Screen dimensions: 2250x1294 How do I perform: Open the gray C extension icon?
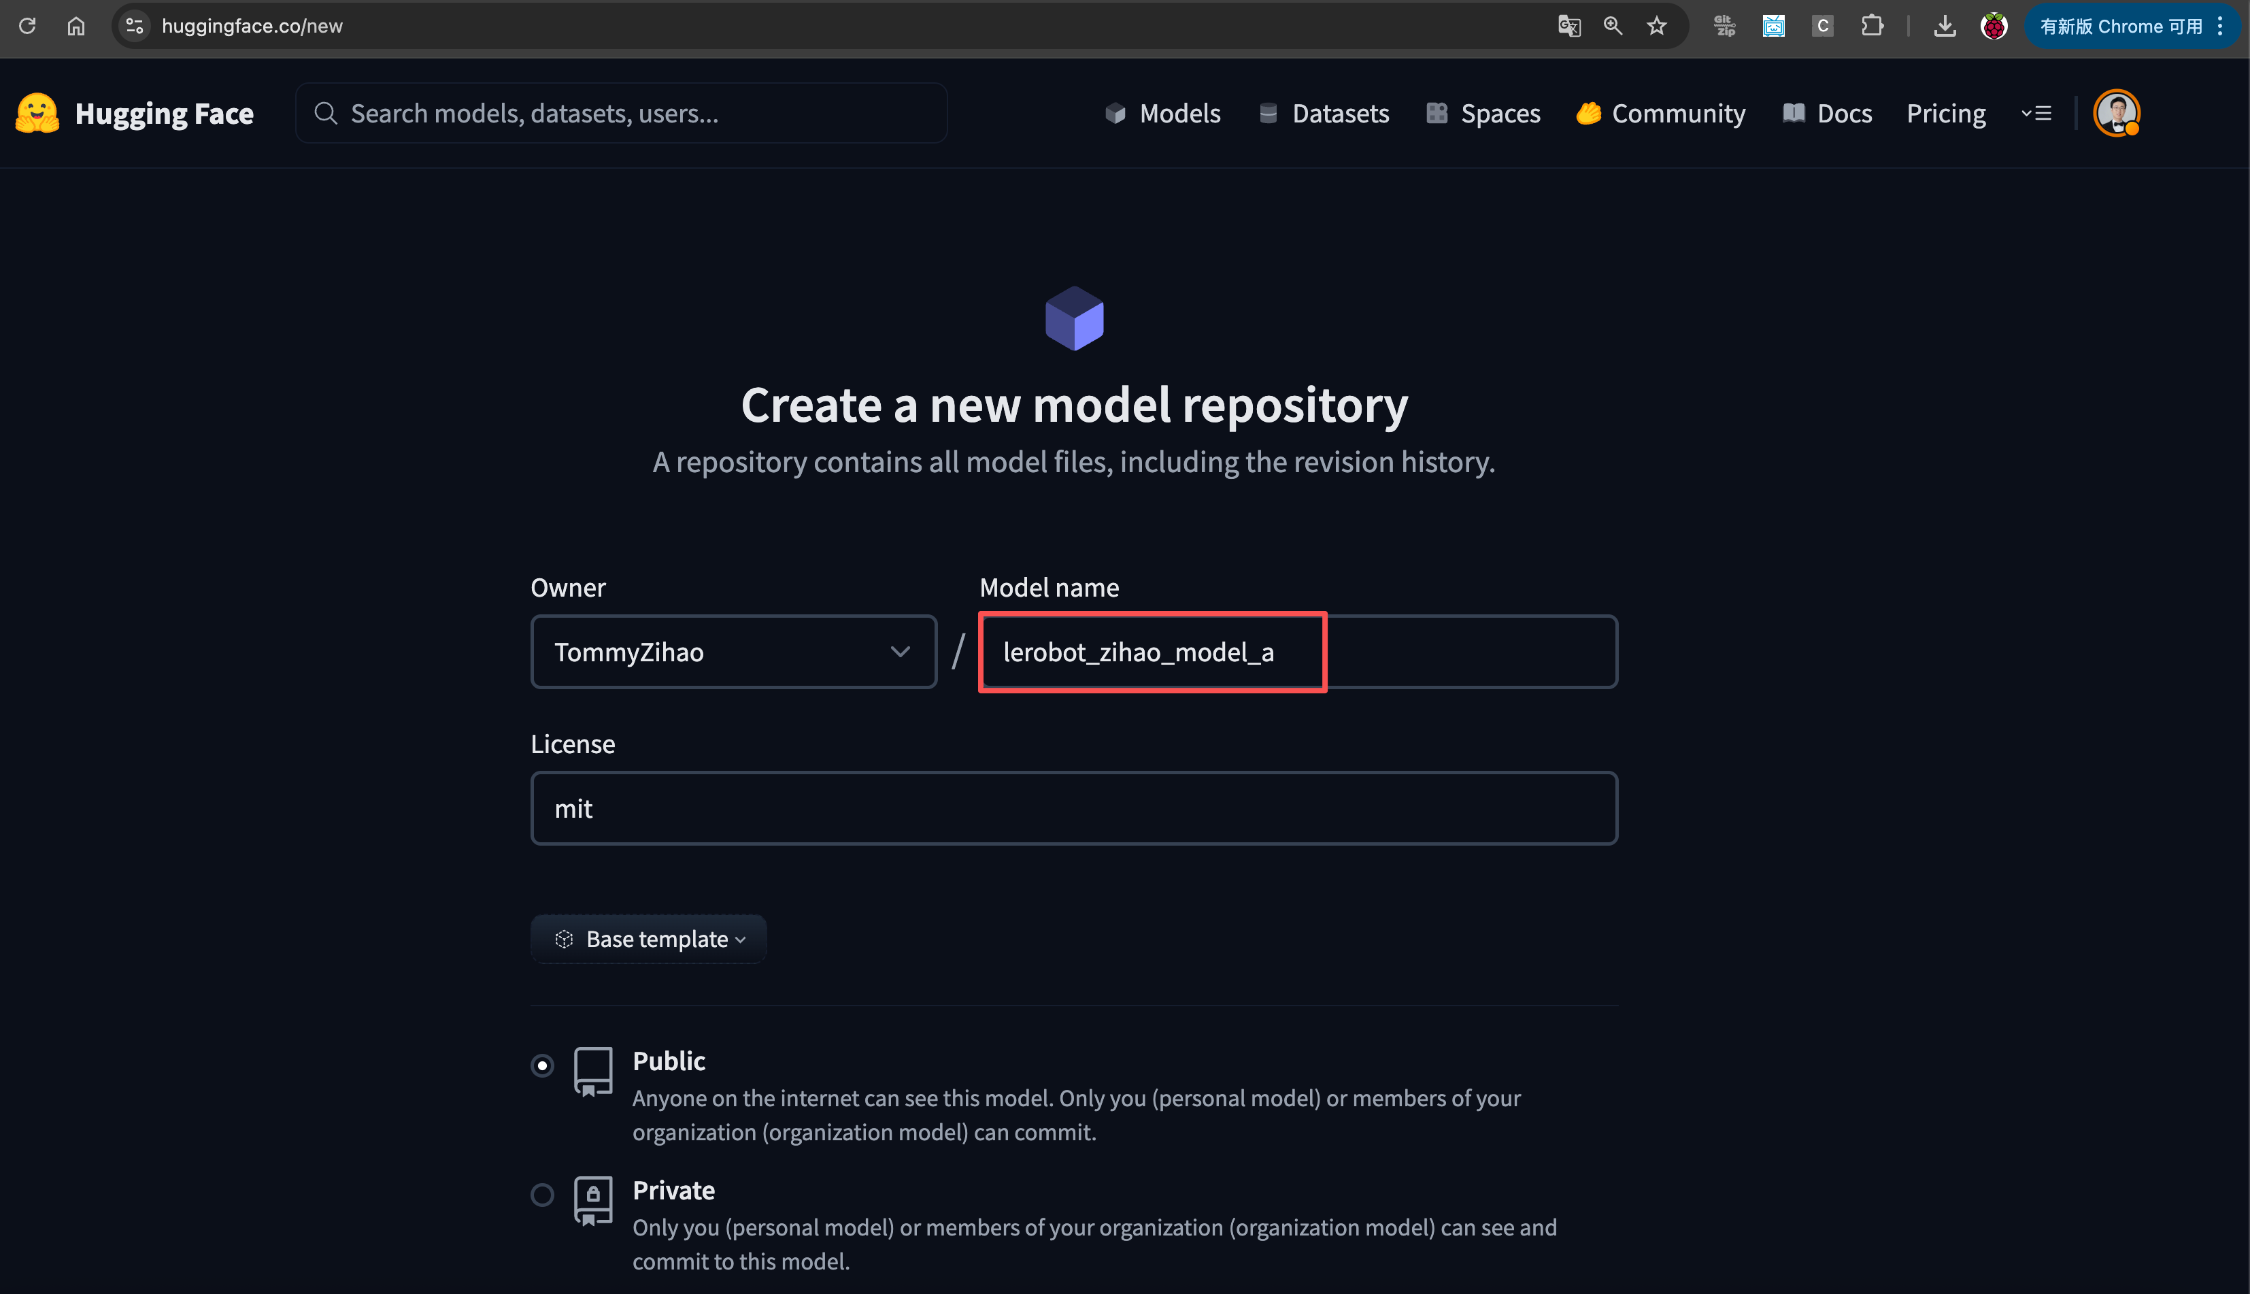(x=1823, y=26)
